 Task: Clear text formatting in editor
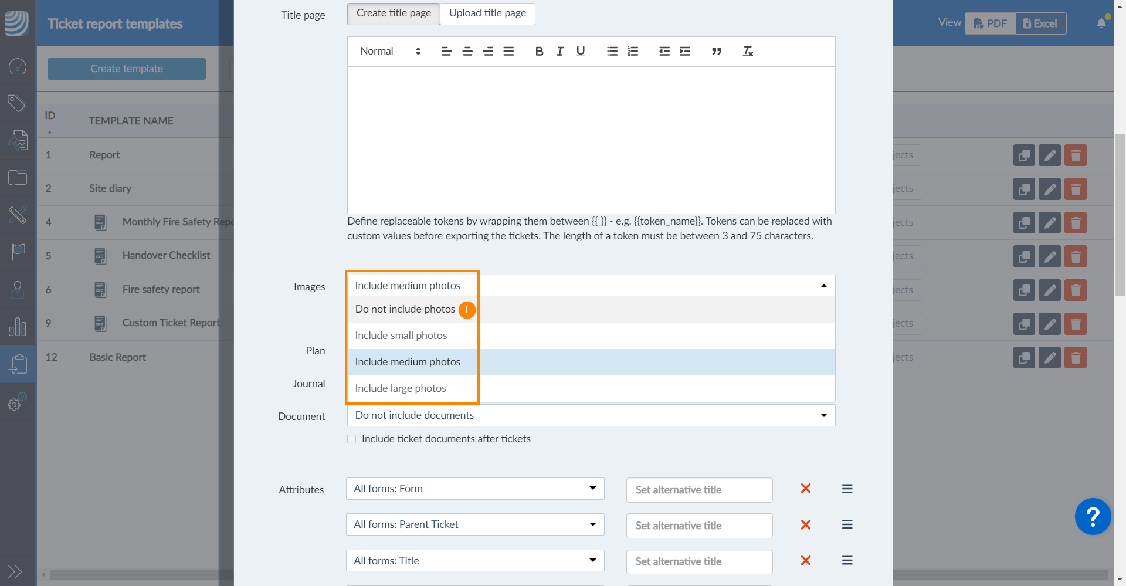click(x=748, y=52)
